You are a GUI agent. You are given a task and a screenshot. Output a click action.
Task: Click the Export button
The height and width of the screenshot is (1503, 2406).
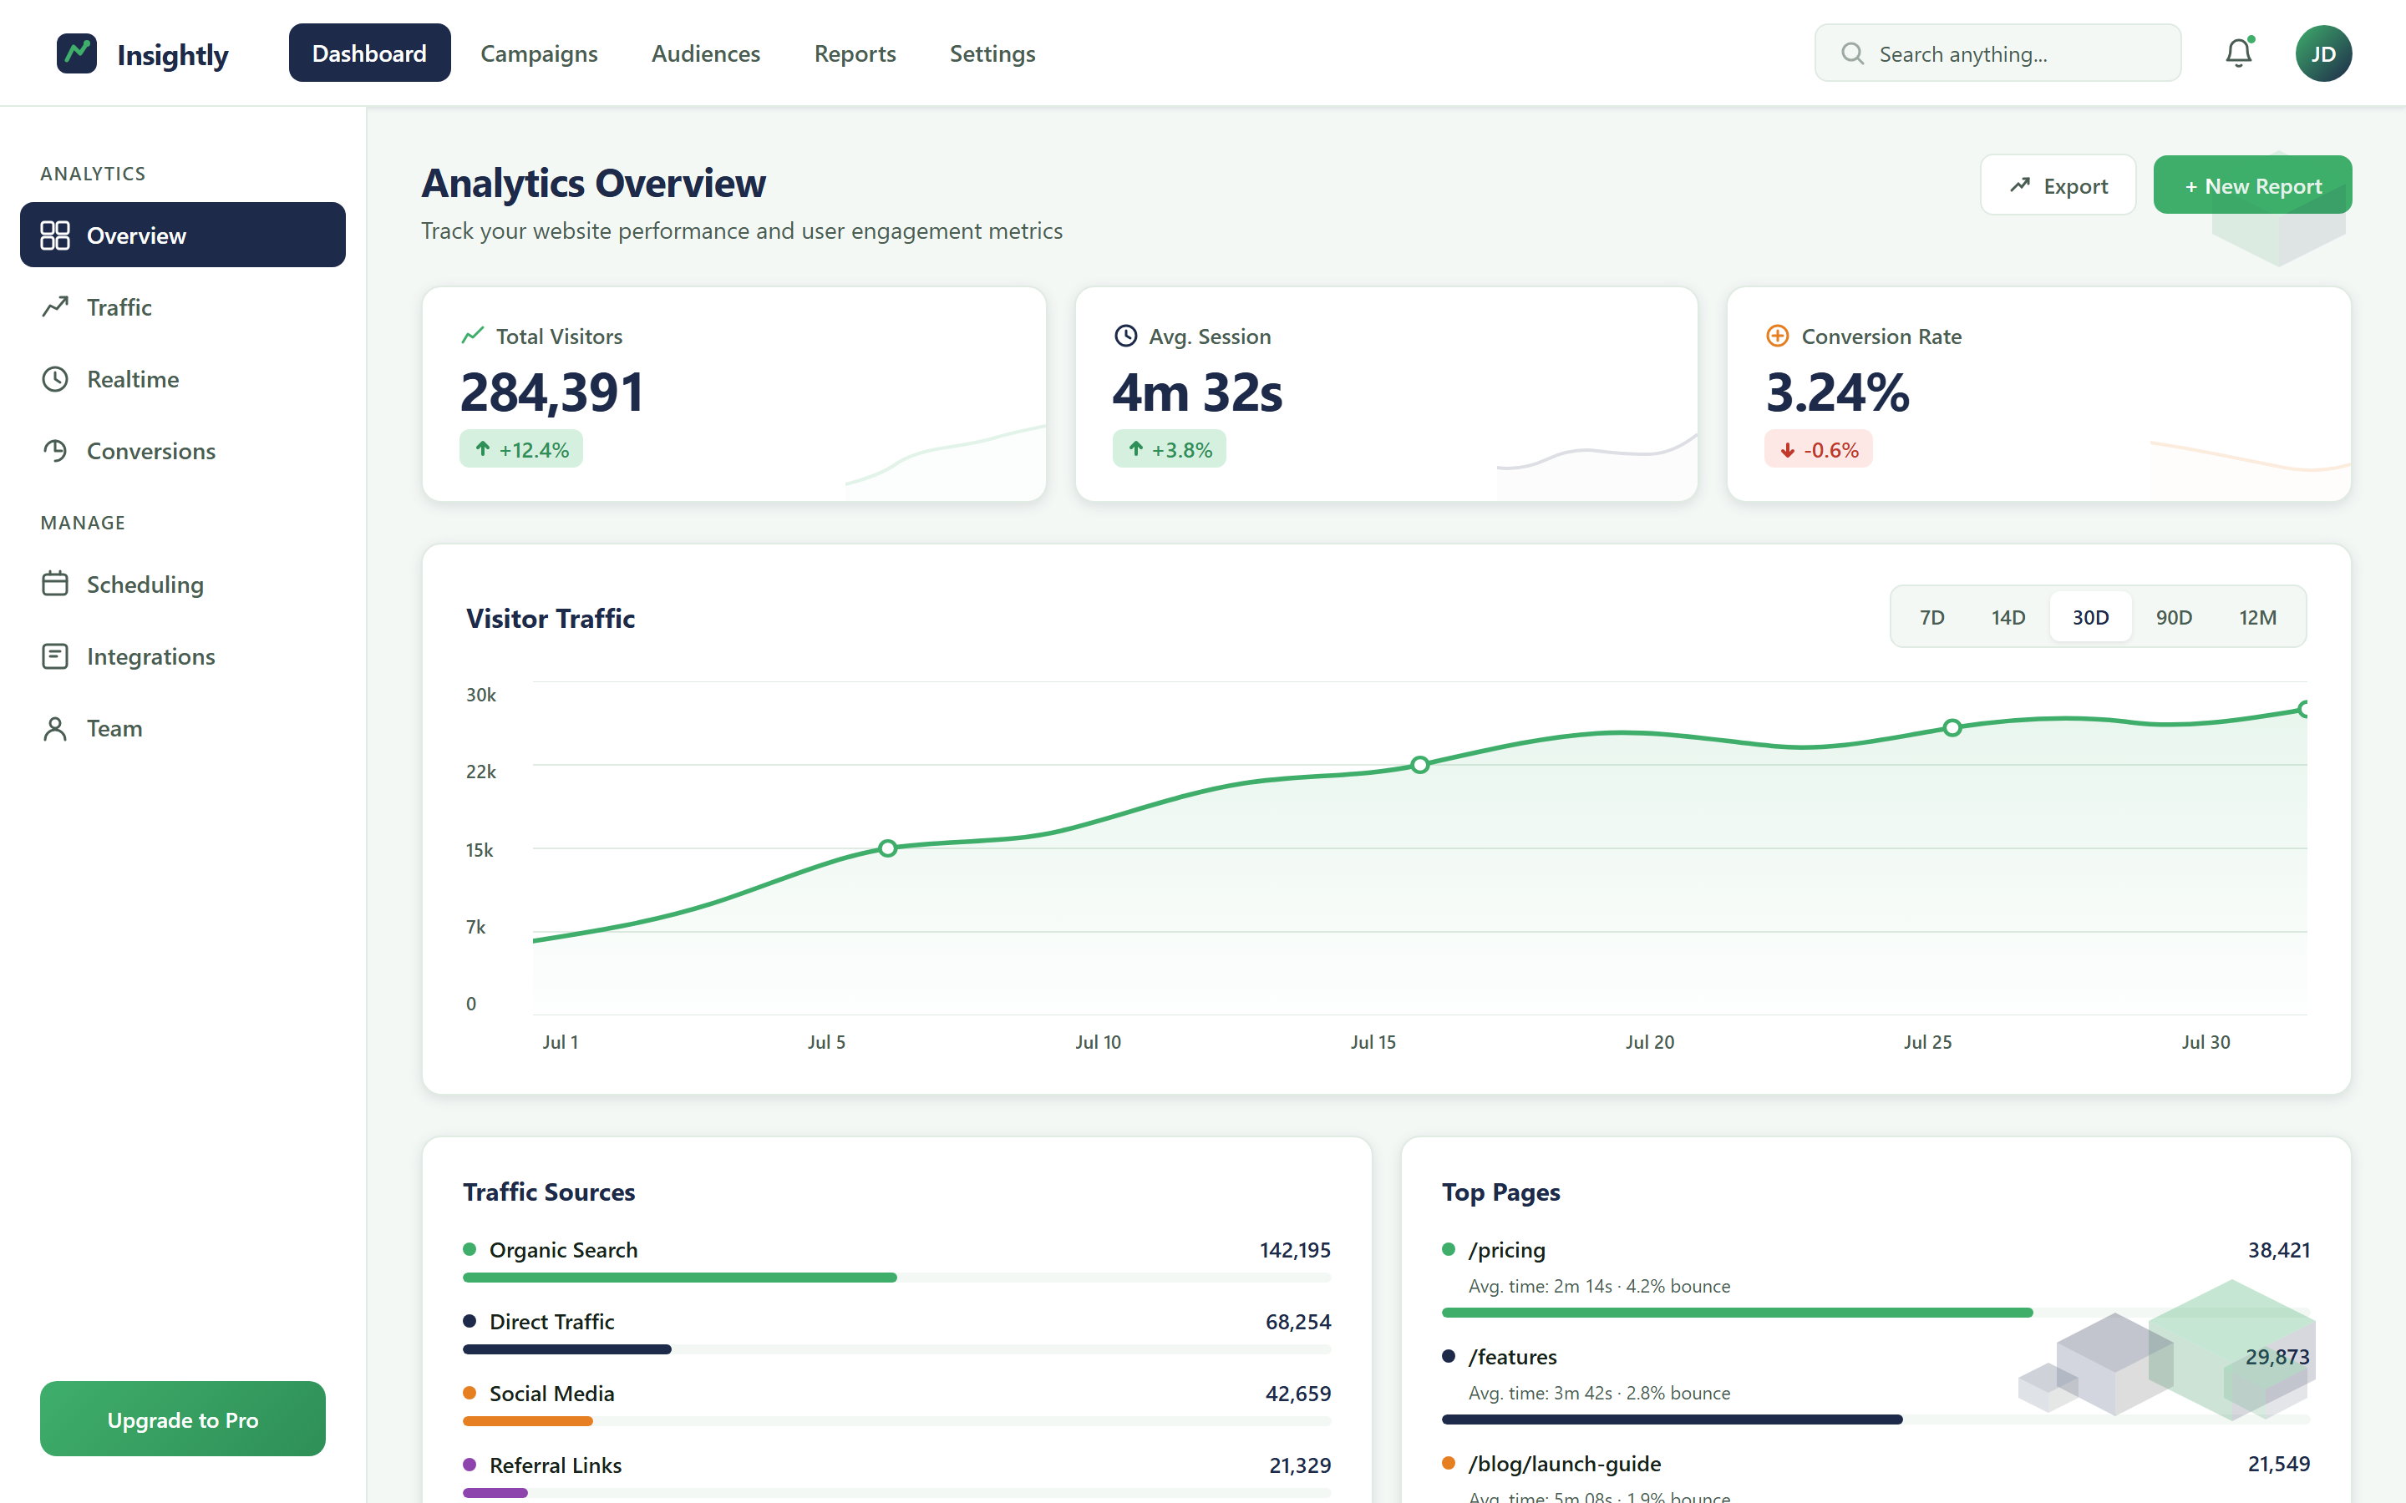(2058, 185)
